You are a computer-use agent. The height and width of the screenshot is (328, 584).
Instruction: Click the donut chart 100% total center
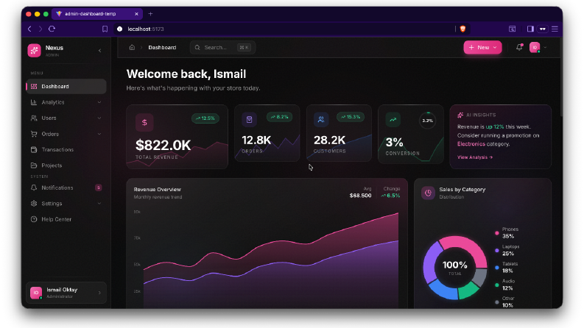455,267
